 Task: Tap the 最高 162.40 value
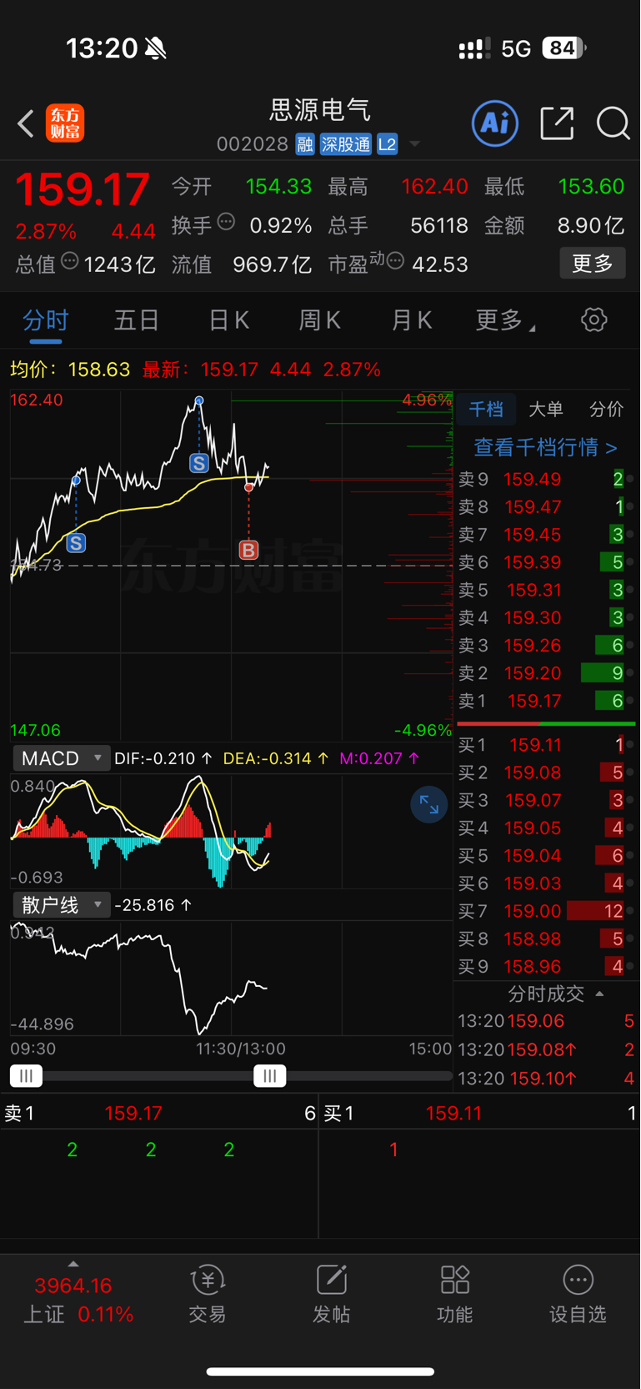click(434, 186)
